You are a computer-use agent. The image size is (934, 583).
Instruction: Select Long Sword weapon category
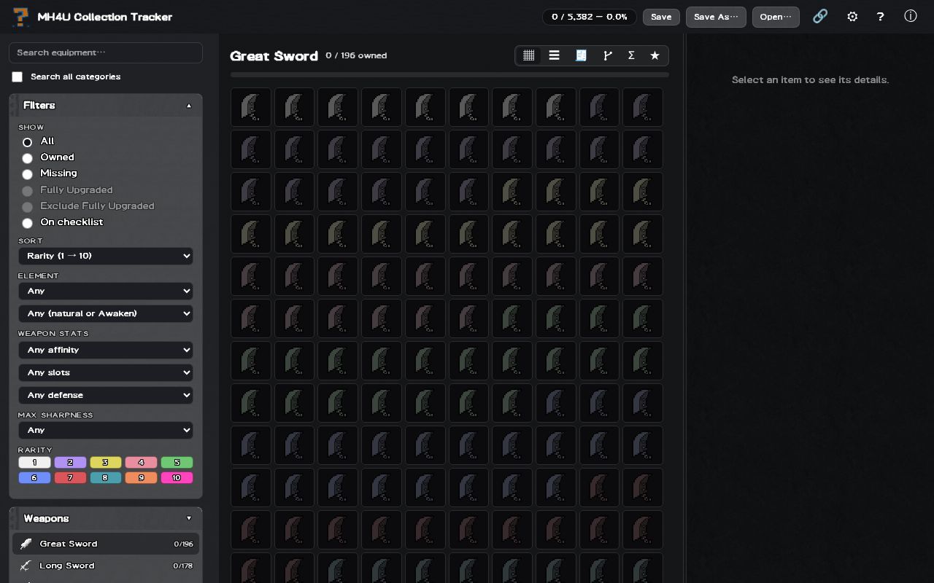pyautogui.click(x=106, y=566)
